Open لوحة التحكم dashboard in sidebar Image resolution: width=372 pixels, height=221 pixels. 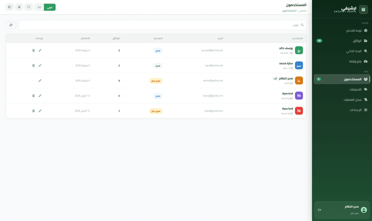pos(342,31)
